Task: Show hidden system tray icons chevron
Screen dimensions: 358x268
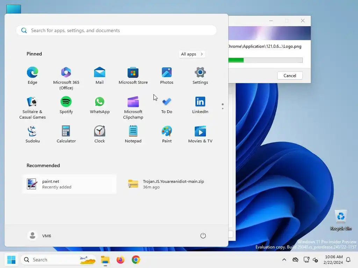Action: pos(284,260)
